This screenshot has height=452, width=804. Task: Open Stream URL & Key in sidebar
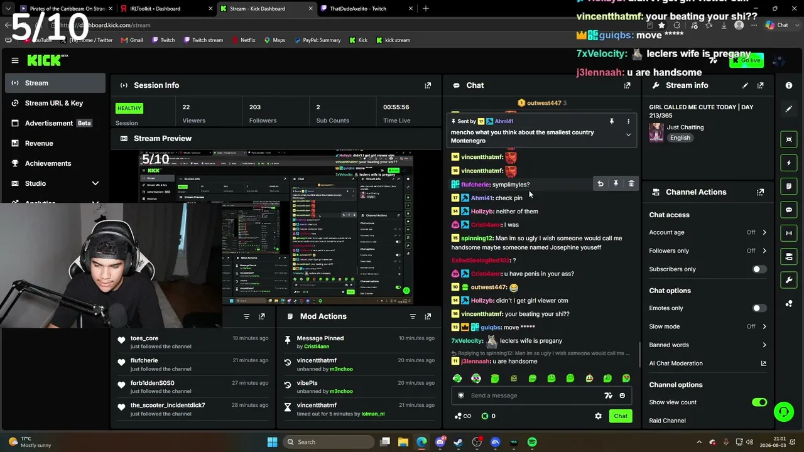point(55,103)
